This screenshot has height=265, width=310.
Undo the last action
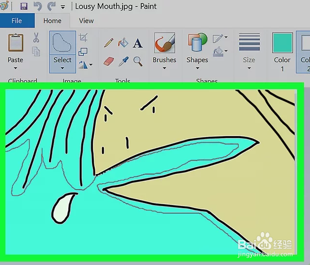click(x=37, y=6)
